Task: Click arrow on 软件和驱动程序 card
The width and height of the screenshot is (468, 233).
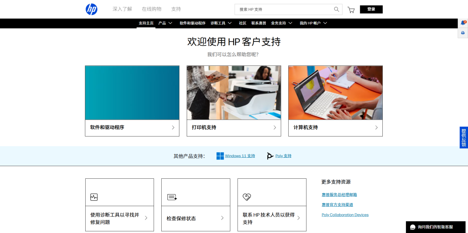Action: tap(173, 127)
